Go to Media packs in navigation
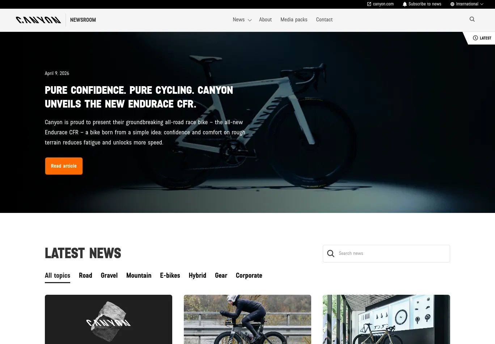 pos(294,20)
